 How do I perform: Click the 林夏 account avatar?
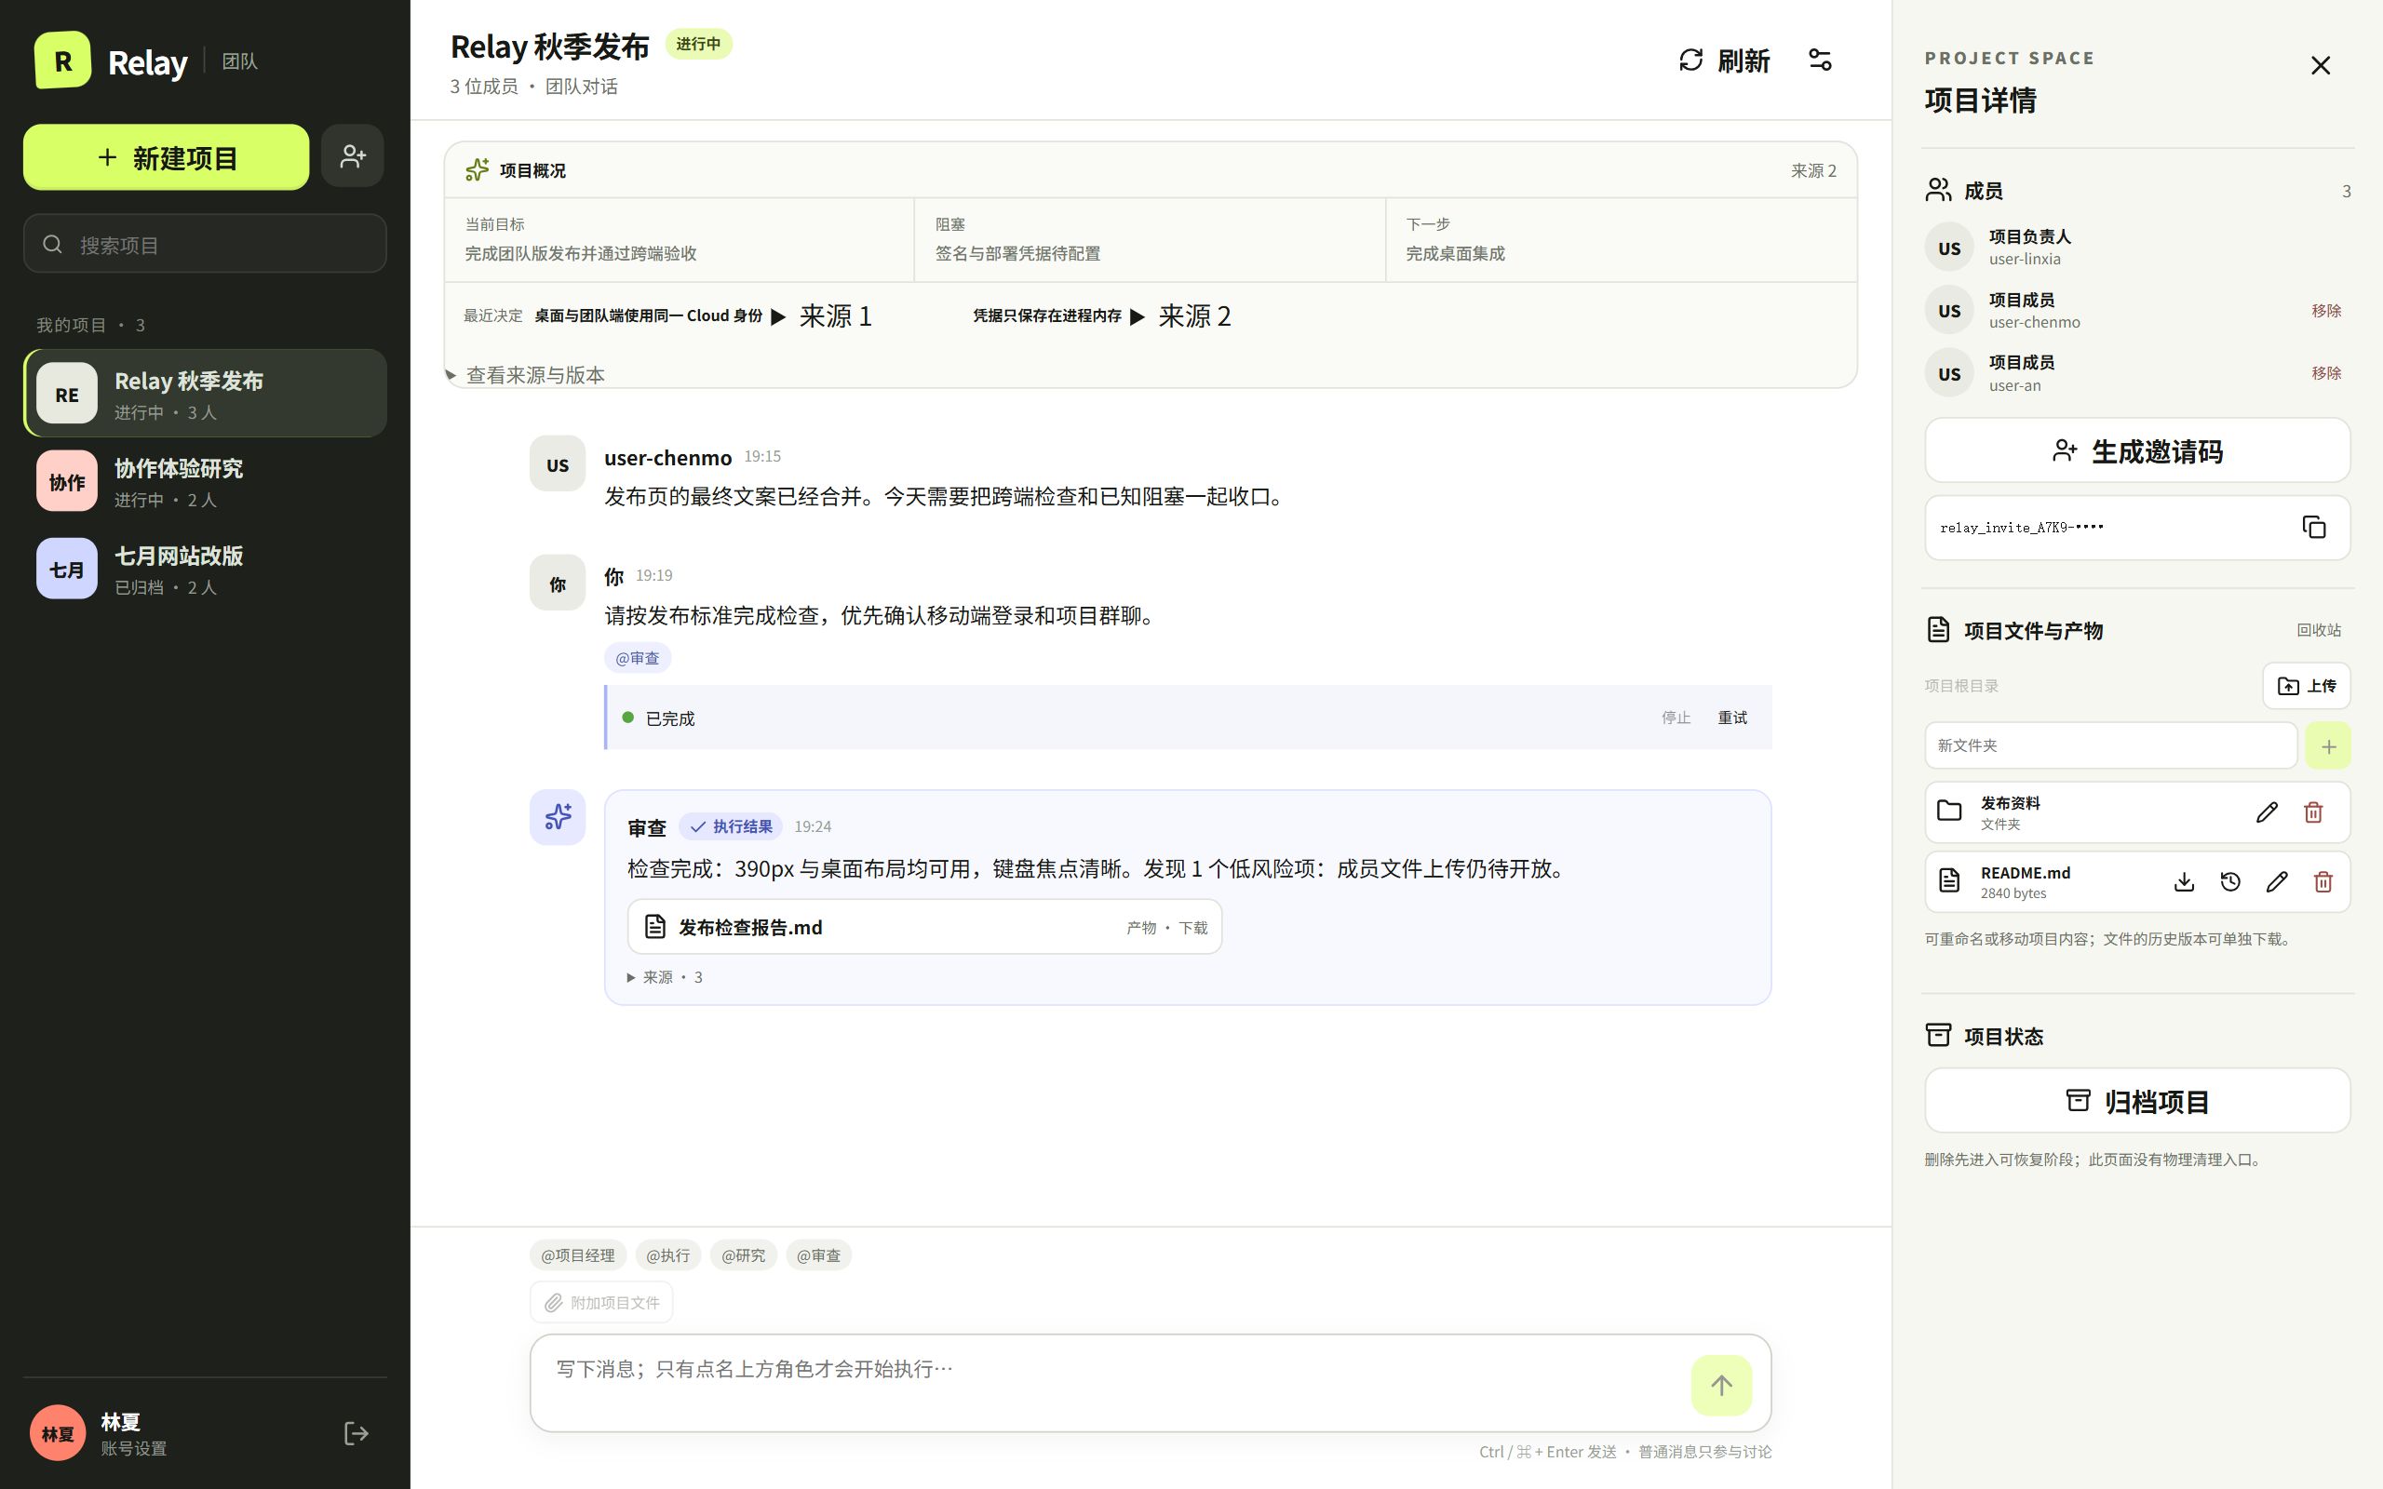[57, 1433]
